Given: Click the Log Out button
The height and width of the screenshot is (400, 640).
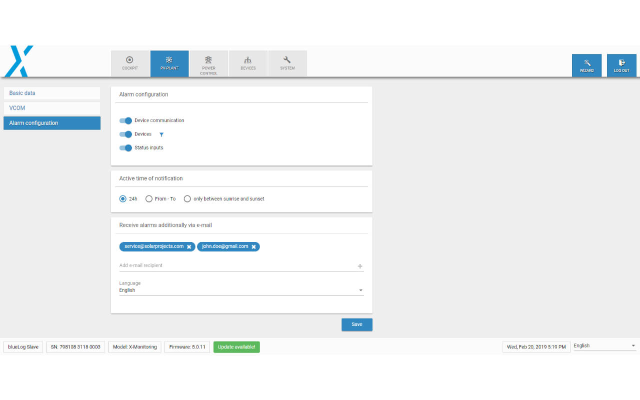Looking at the screenshot, I should pos(621,65).
